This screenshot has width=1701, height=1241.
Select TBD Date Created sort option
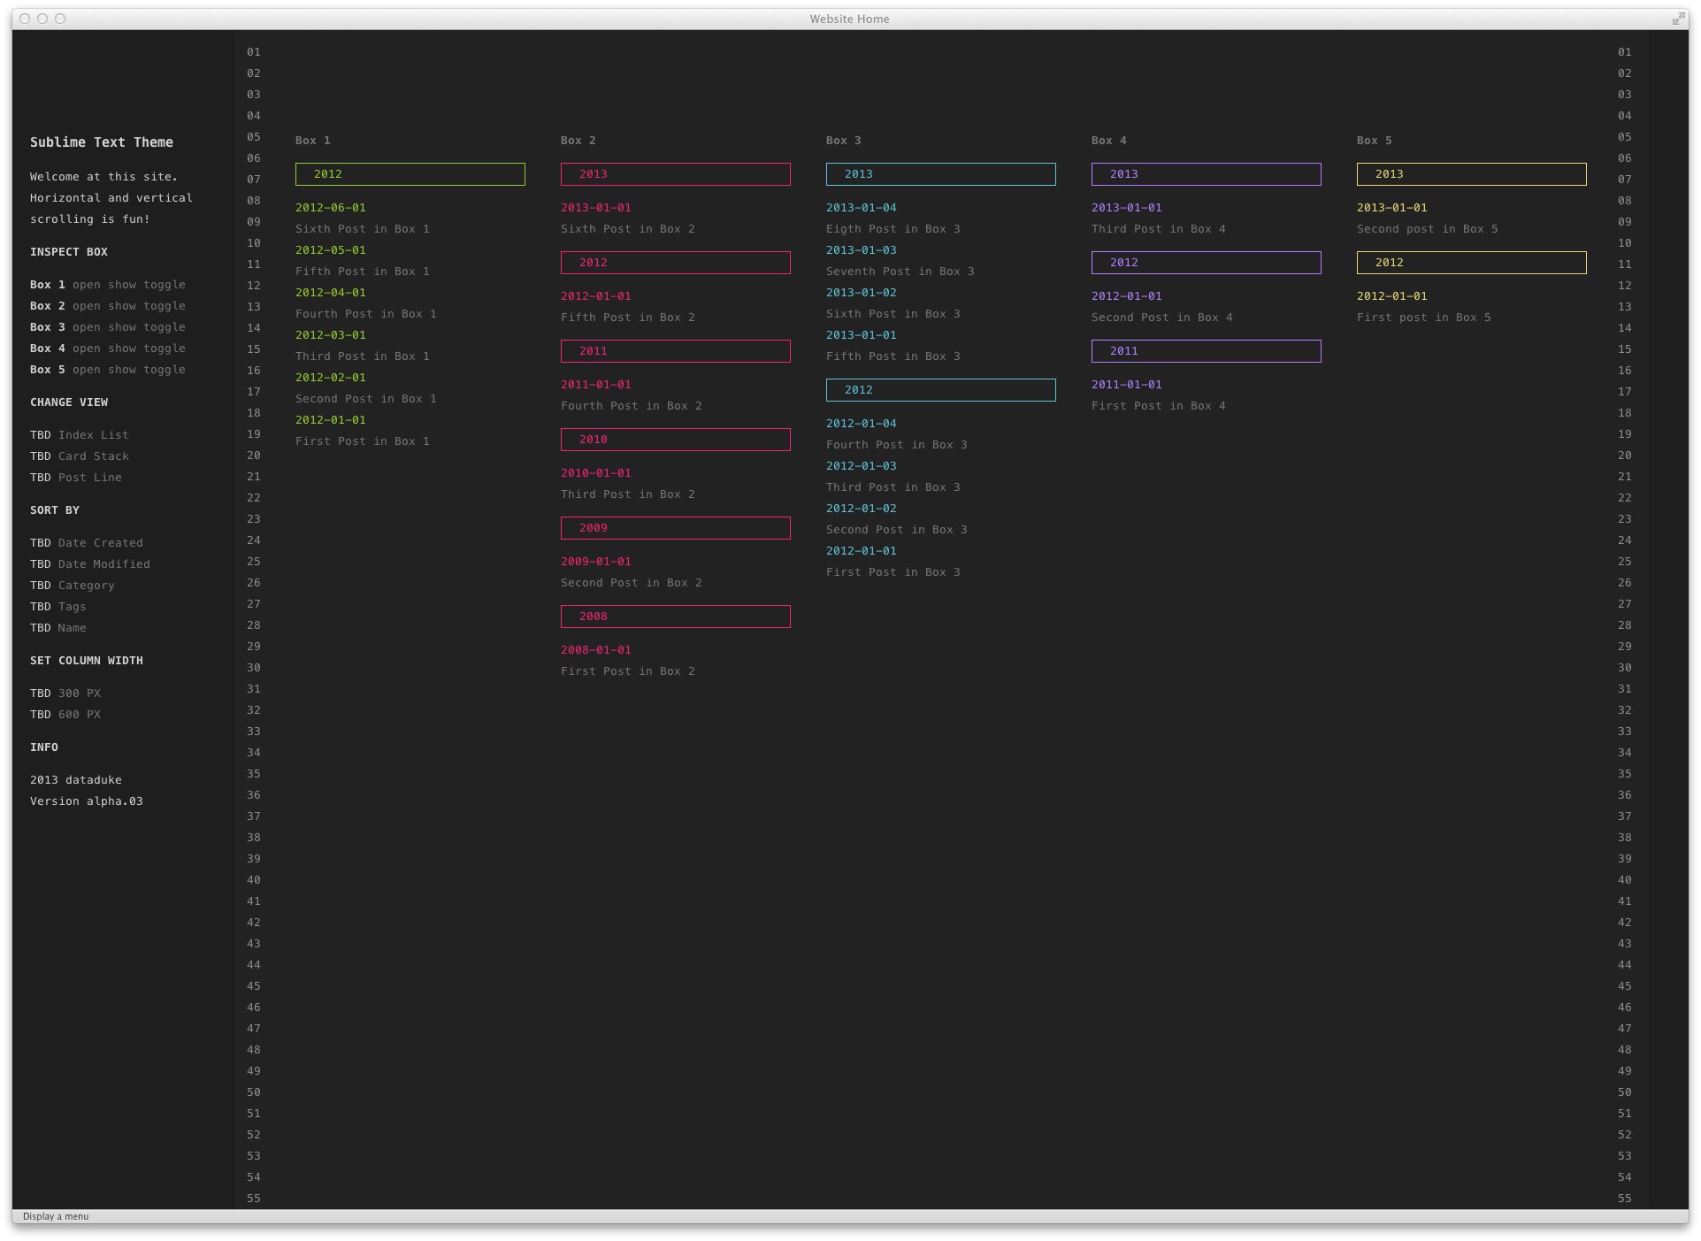[99, 541]
